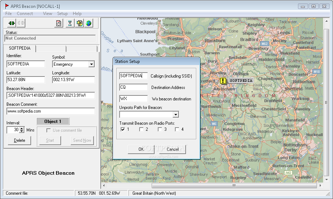Screen dimensions: 333x199
Task: Click the map scroll right arrow
Action: tap(320, 186)
